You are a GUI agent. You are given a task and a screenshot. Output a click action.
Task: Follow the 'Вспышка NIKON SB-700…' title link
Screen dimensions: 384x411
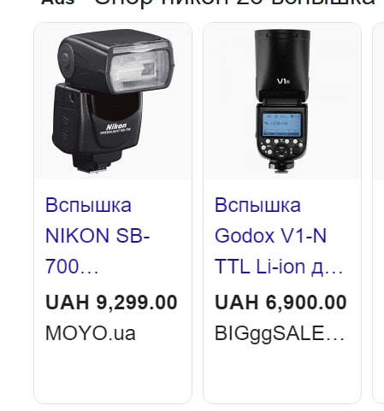(97, 236)
